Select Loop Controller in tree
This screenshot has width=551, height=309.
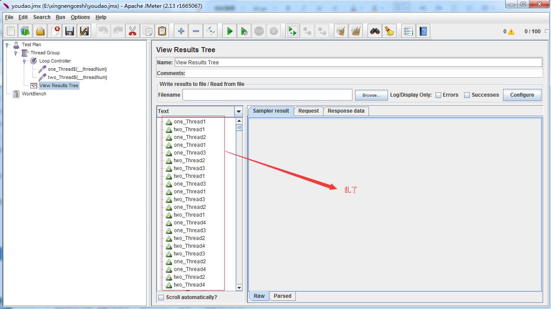55,61
